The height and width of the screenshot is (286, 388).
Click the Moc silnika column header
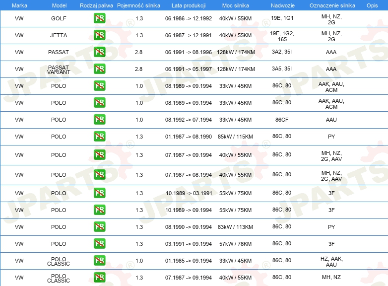(x=235, y=5)
